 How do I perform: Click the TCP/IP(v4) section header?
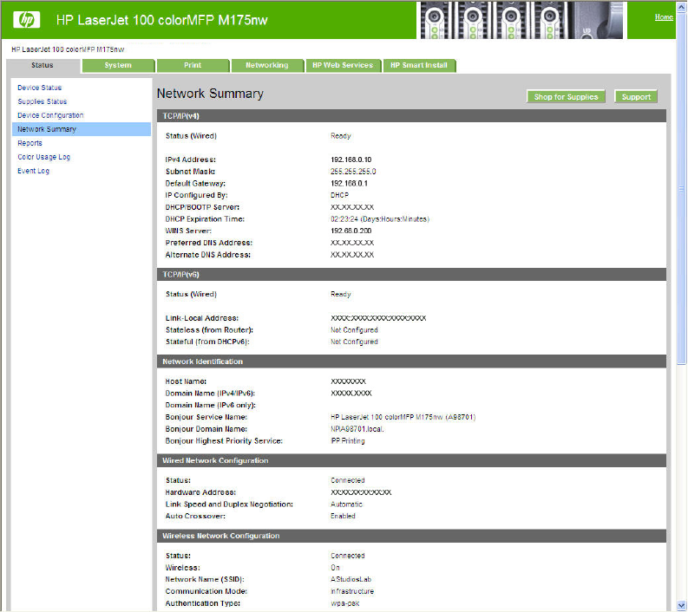click(x=411, y=116)
